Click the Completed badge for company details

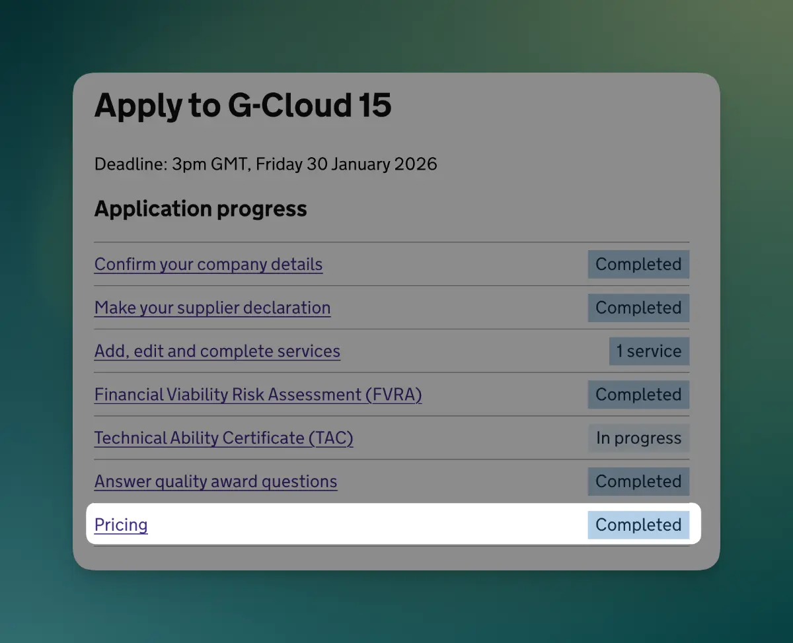point(638,264)
